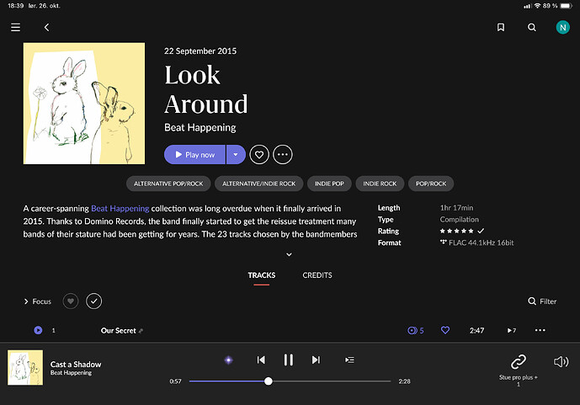Open the zone picker Stue pro plus
Screen dimensions: 580x405
[519, 370]
